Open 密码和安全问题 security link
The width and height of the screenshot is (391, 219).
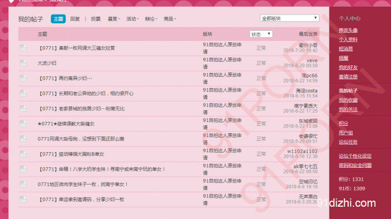pyautogui.click(x=355, y=166)
